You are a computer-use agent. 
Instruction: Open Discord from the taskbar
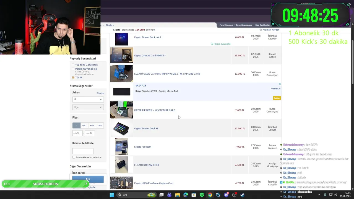[226, 195]
